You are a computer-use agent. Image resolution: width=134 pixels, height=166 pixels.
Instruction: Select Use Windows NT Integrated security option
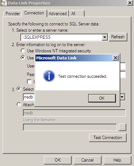pyautogui.click(x=23, y=51)
